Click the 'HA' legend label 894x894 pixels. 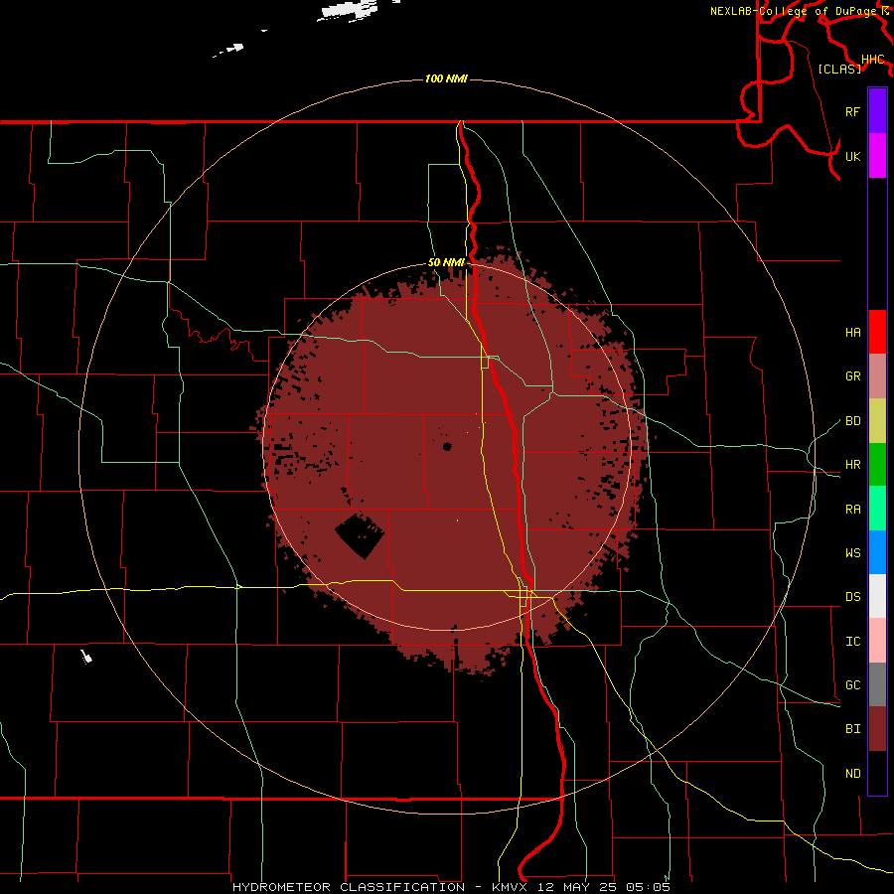(x=852, y=333)
